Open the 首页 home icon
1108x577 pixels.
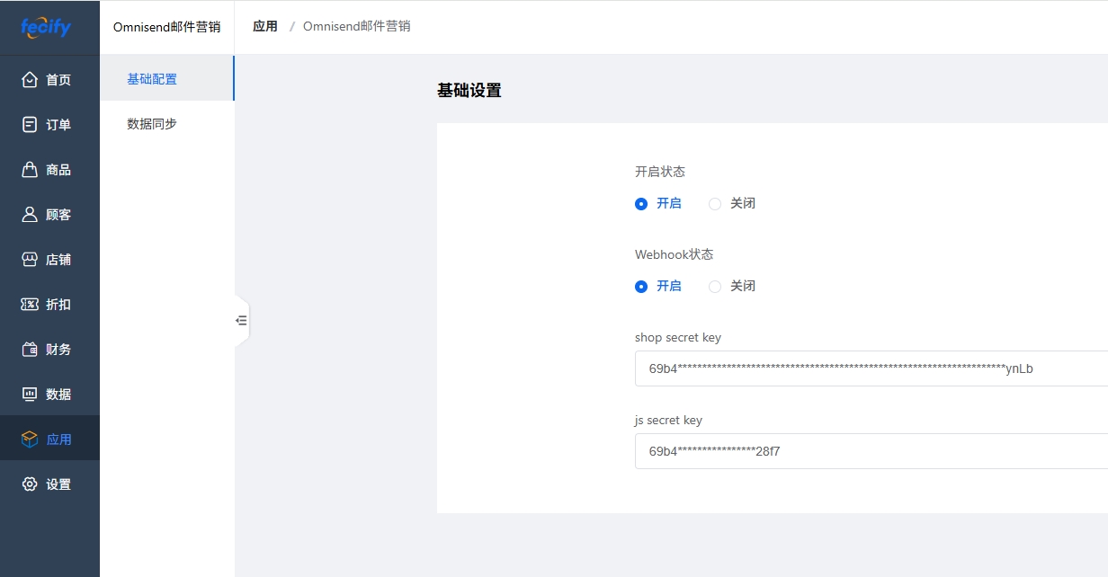coord(30,80)
